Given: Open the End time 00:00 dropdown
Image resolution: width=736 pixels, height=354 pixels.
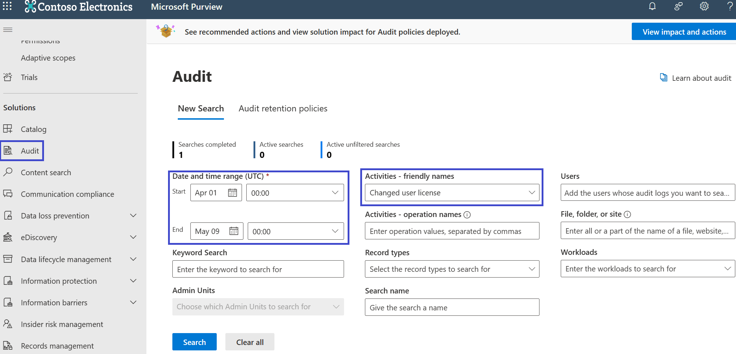Looking at the screenshot, I should 296,231.
